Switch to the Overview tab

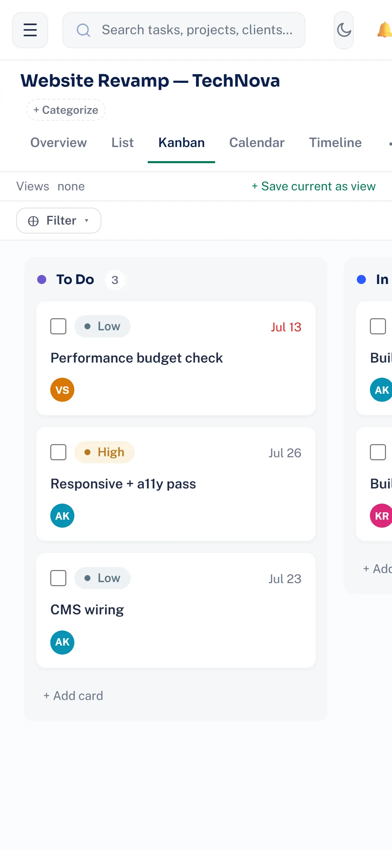(x=59, y=143)
